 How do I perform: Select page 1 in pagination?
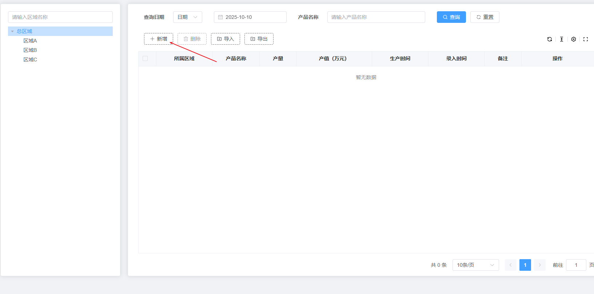point(525,265)
